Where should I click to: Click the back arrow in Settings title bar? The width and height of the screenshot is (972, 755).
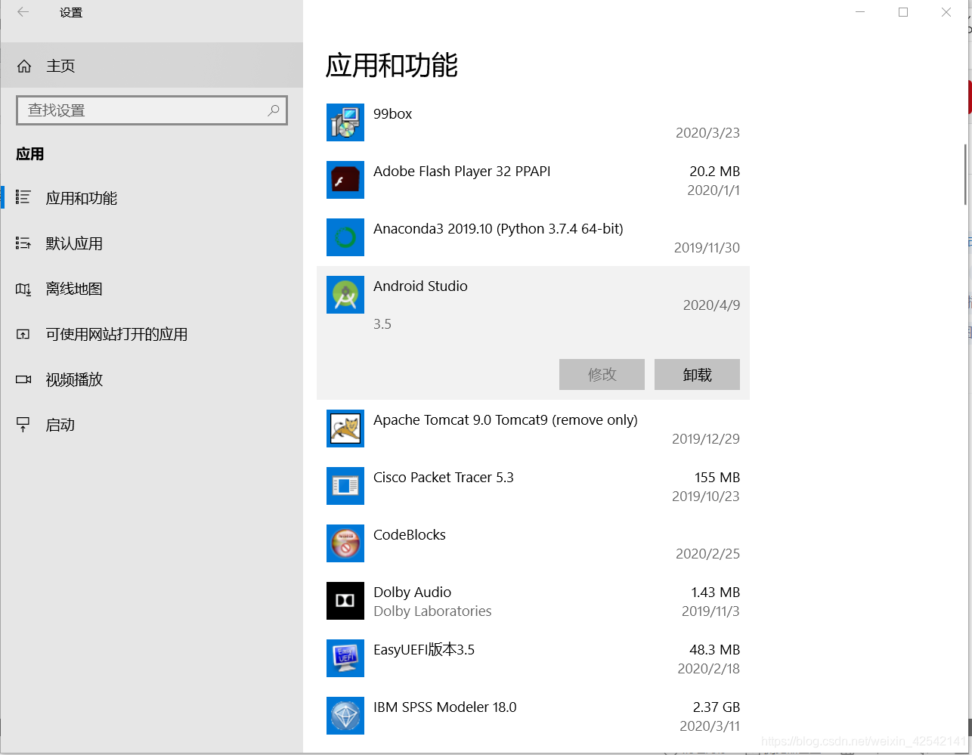pyautogui.click(x=23, y=12)
